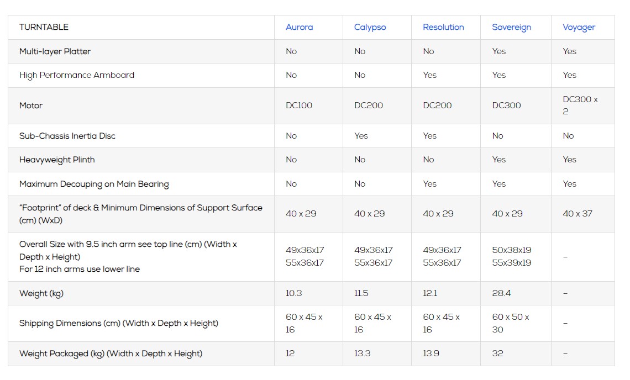Select the 'Heavyweight Plinth' row label
The height and width of the screenshot is (380, 630).
(57, 160)
